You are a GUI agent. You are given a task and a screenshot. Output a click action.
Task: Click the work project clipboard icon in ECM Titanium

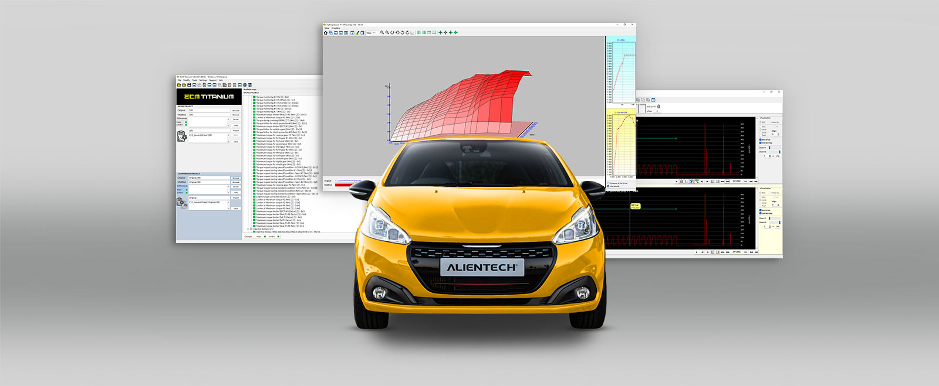(182, 136)
